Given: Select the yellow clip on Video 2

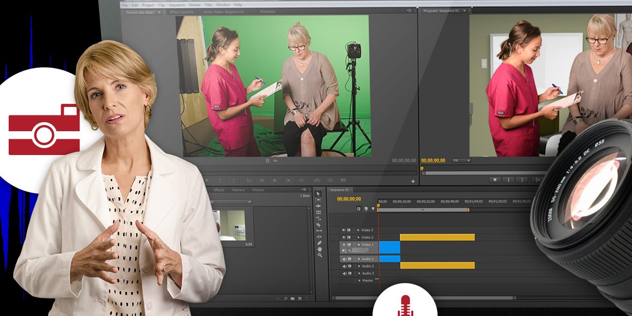Looking at the screenshot, I should pyautogui.click(x=437, y=238).
